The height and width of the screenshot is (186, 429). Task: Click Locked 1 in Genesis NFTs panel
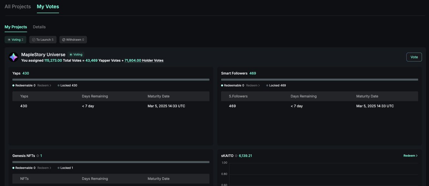(65, 168)
